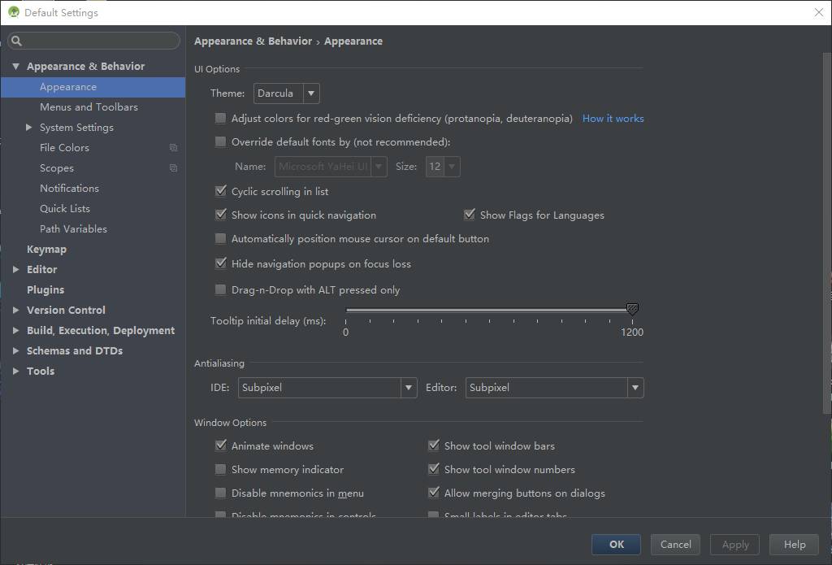Open the IDE antialiasing dropdown

pos(327,388)
